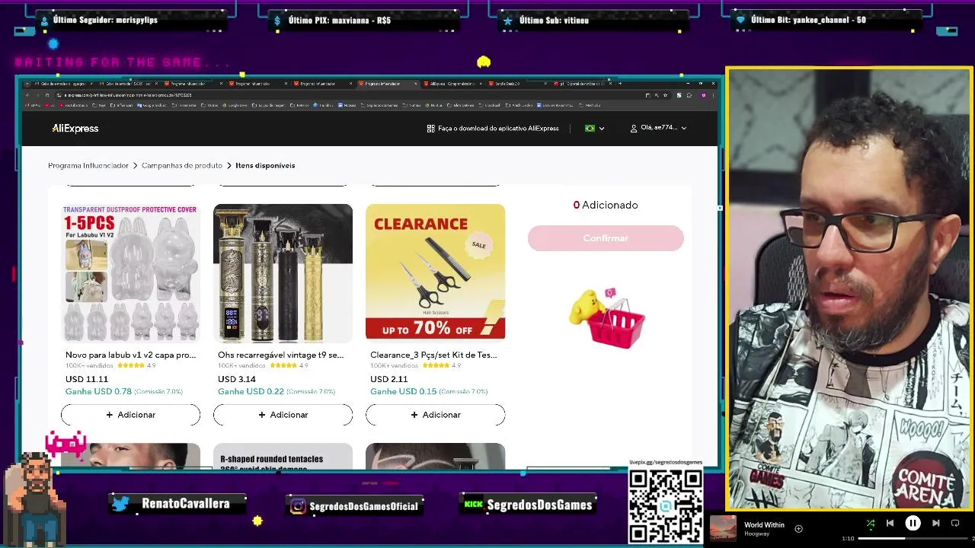Open 'Novo para labub v1 v2' product title
Viewport: 975px width, 548px height.
[130, 355]
